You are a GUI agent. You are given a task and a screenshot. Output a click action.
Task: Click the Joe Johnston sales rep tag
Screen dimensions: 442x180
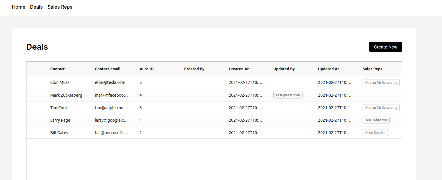coord(376,120)
